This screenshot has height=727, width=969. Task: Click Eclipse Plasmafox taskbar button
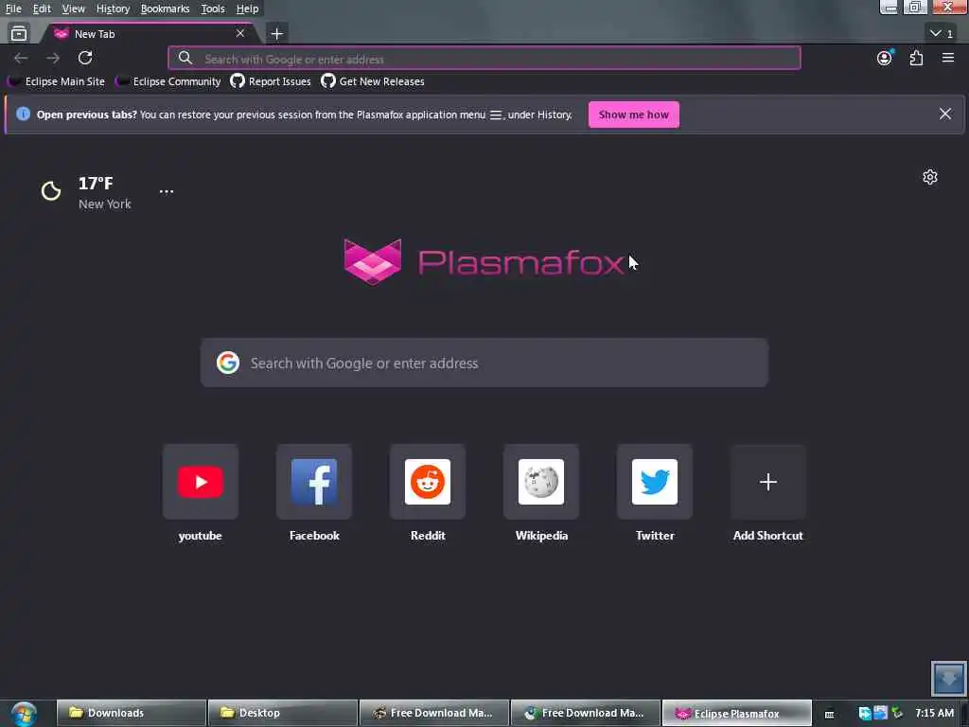[736, 713]
